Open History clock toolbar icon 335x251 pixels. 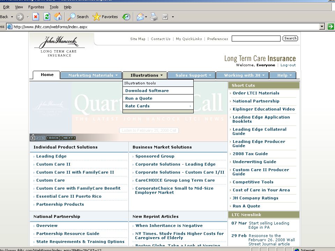click(x=126, y=17)
